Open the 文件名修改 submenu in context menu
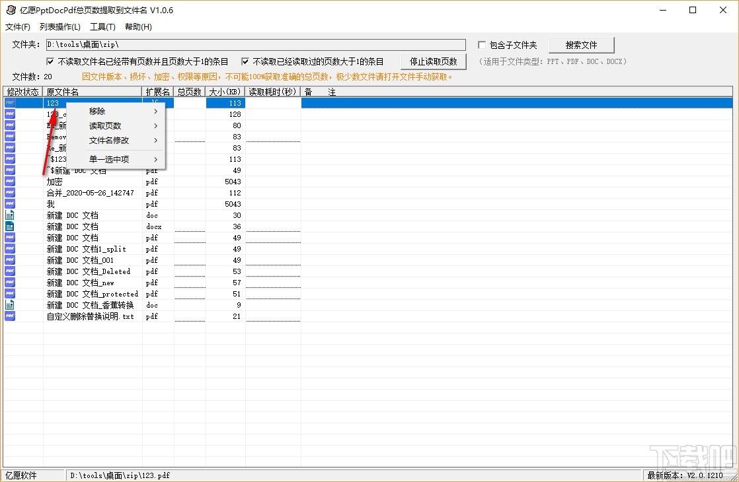This screenshot has height=482, width=739. 116,140
